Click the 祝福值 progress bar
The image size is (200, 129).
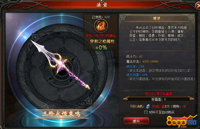pos(159,99)
